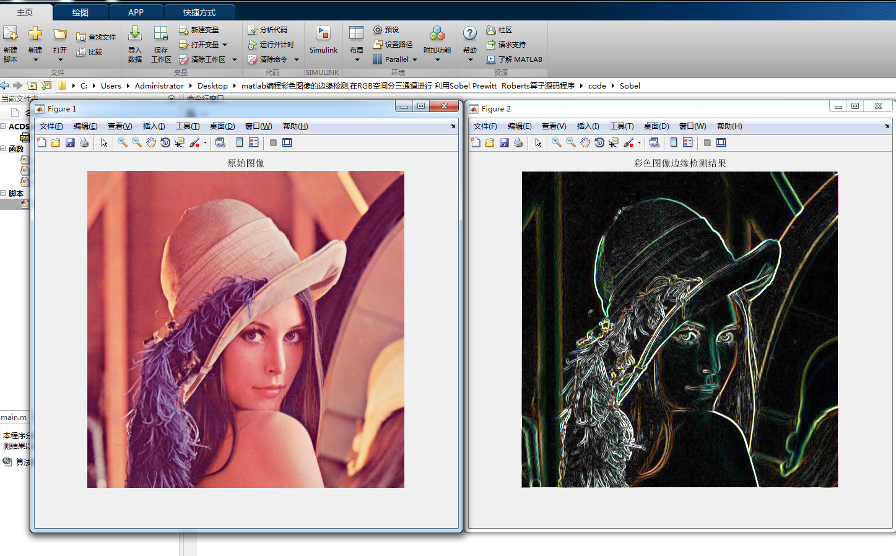896x556 pixels.
Task: Click Link Plot icon in Figure 2
Action: (x=654, y=142)
